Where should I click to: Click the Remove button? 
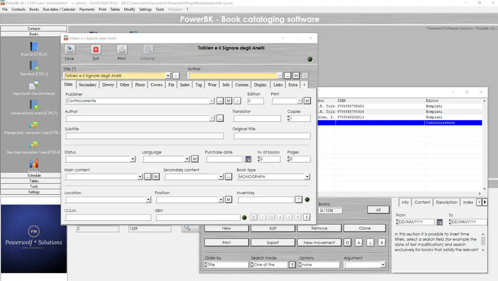(319, 228)
